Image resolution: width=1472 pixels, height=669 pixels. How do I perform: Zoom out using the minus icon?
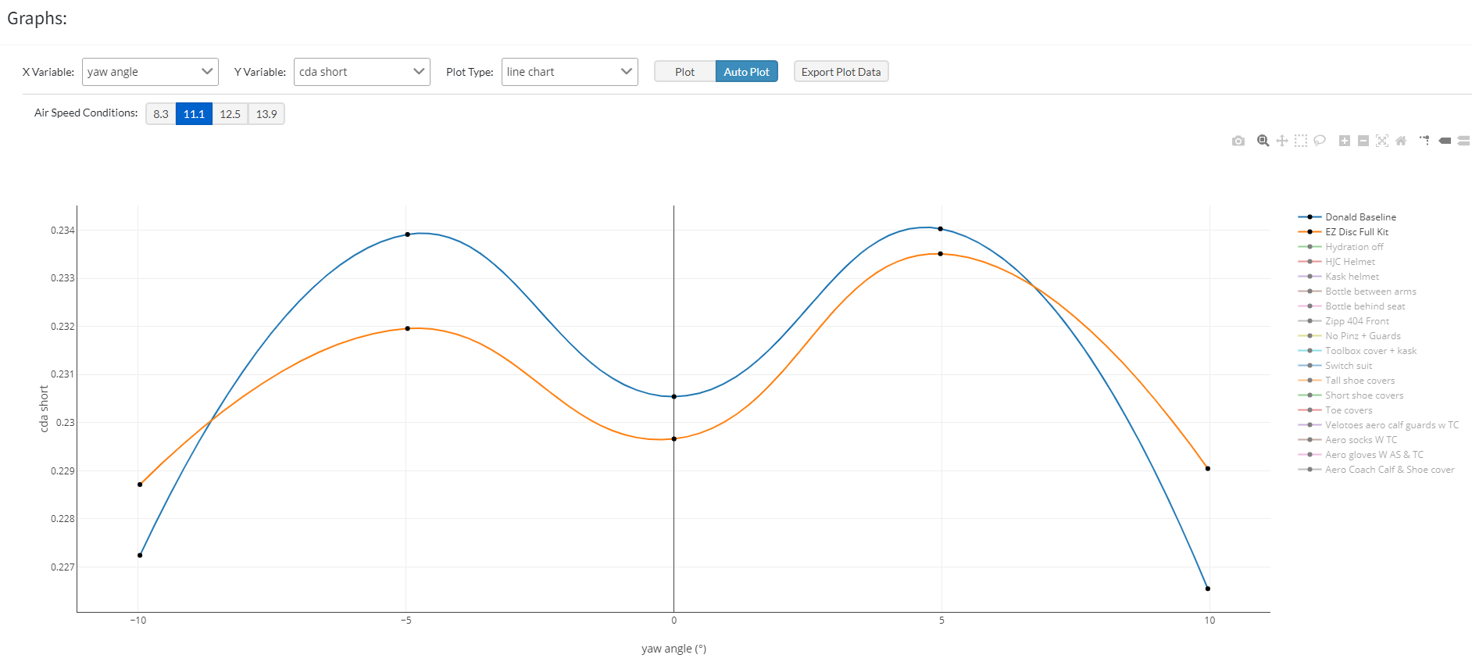coord(1363,141)
